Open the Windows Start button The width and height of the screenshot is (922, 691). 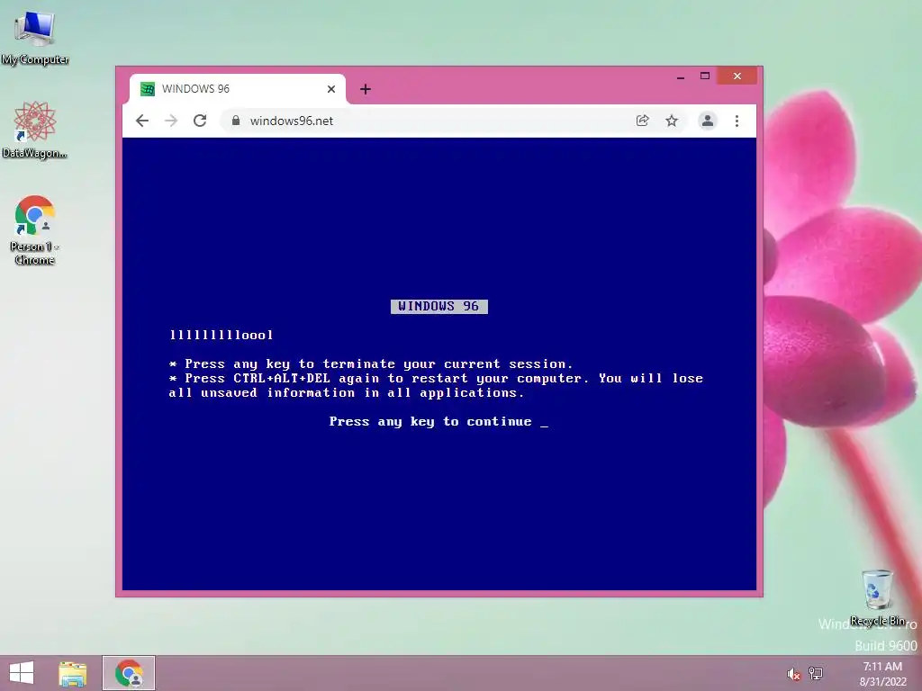[22, 673]
